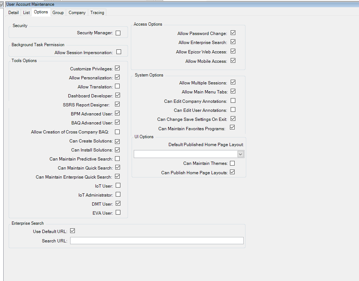Toggle Can Change Save Settings On Exit
Viewport: 359px width, 281px height.
coord(233,119)
